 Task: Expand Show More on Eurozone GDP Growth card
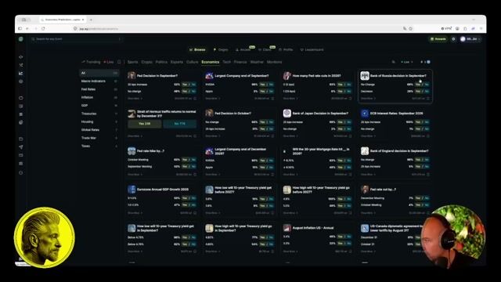pos(135,213)
